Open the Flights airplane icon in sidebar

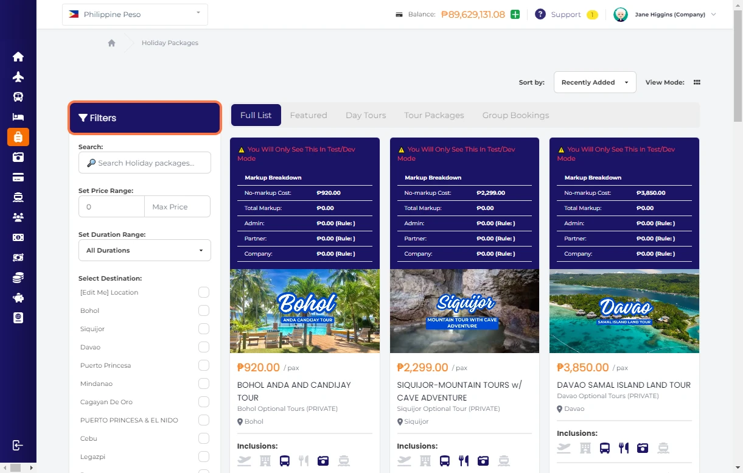pos(18,77)
